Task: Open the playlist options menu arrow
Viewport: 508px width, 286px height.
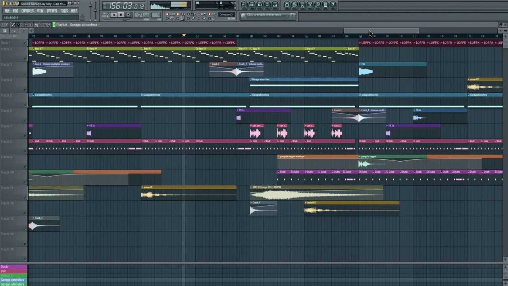Action: click(2, 25)
